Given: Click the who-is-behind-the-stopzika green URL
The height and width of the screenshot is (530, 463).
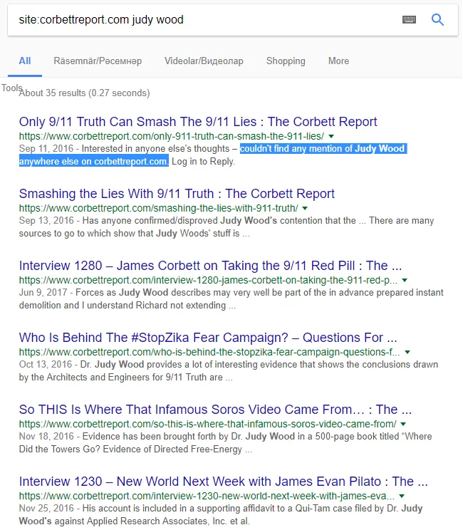Looking at the screenshot, I should click(x=209, y=352).
